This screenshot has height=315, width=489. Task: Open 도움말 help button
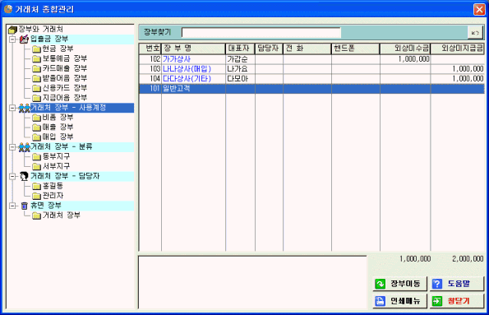[x=457, y=284]
